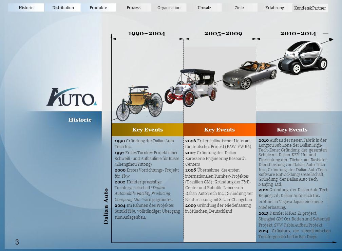Select the 2013 Daimler MRA2 Z1 project entry
Viewport: 342px width, 251px height.
click(294, 219)
